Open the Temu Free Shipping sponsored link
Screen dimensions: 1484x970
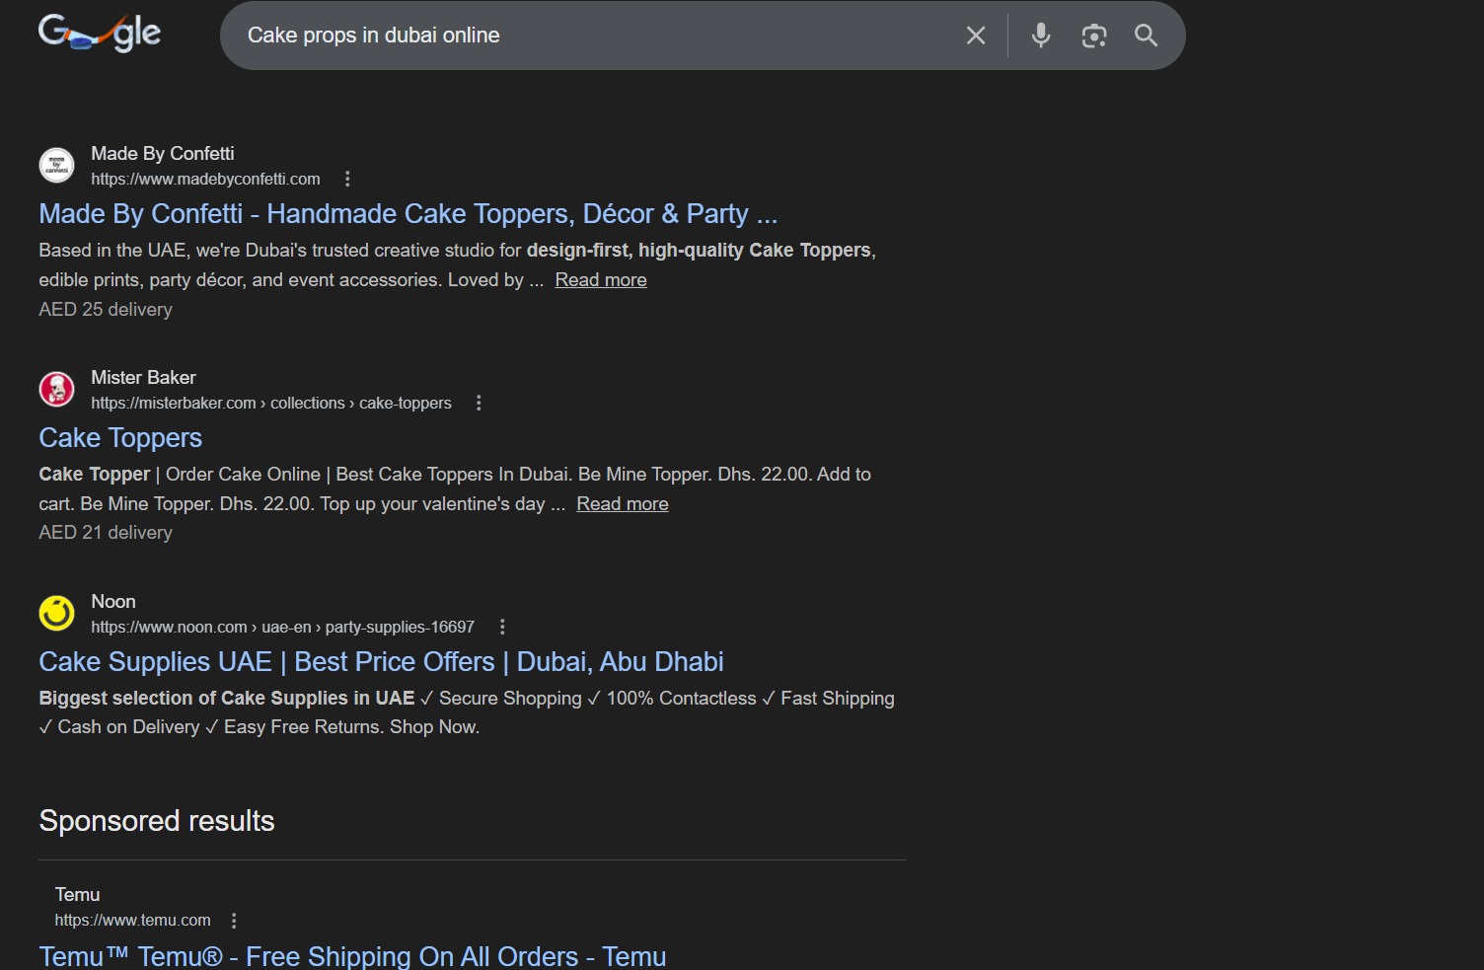tap(352, 956)
